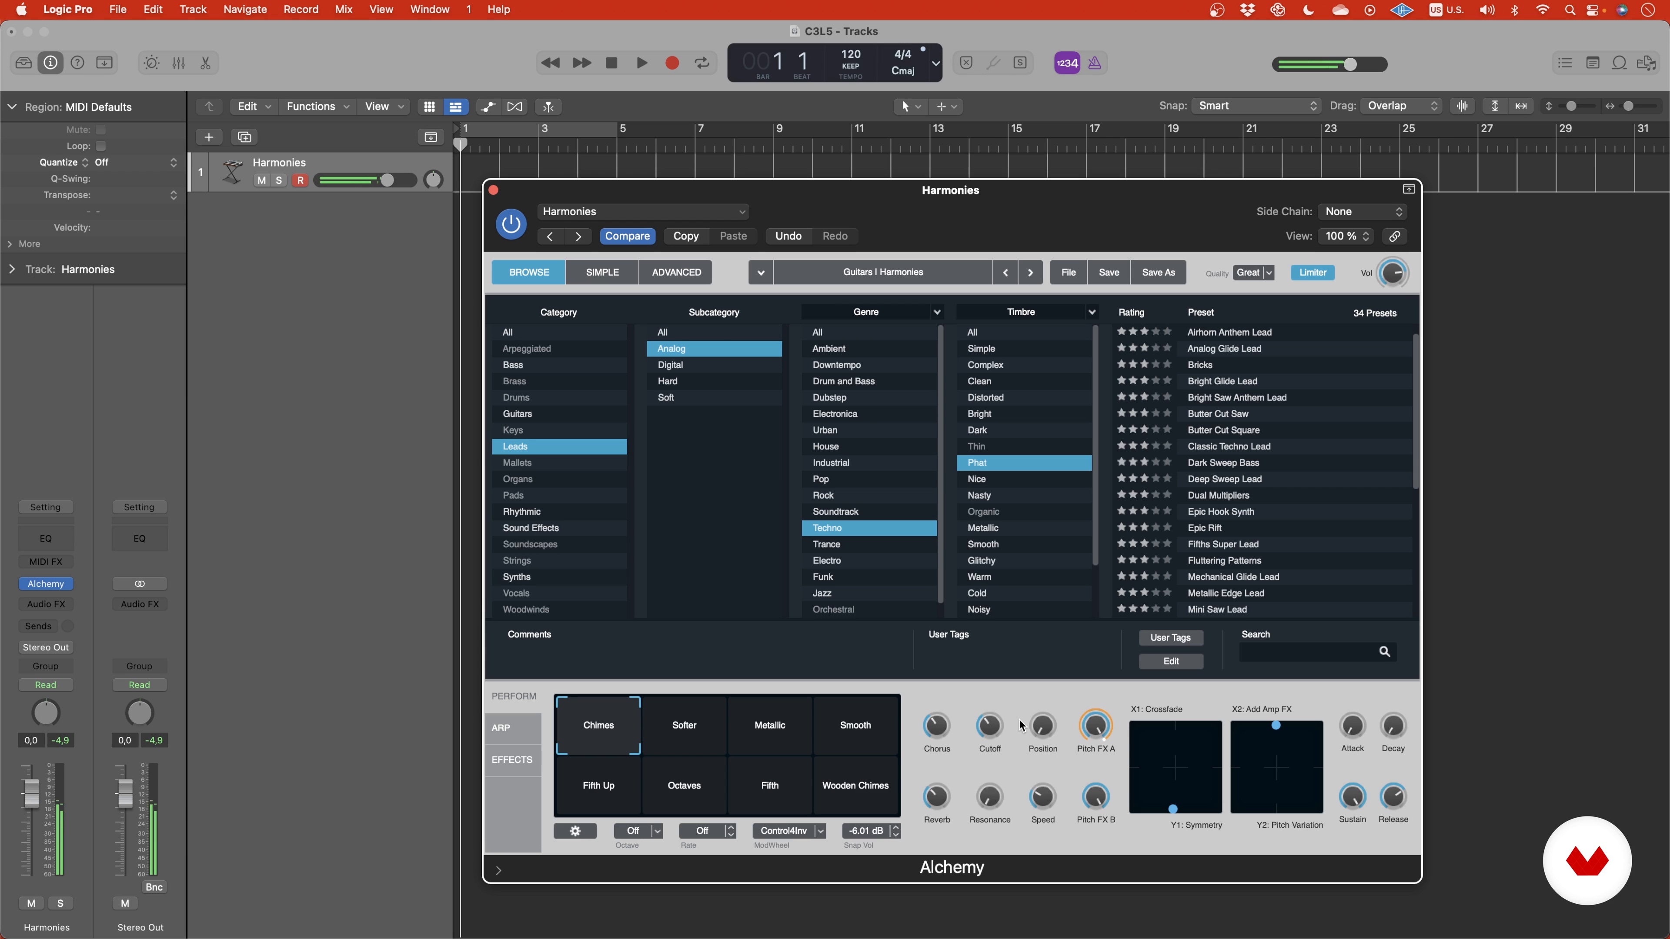Click the plugin Link chain icon
Viewport: 1670px width, 939px height.
point(1394,236)
